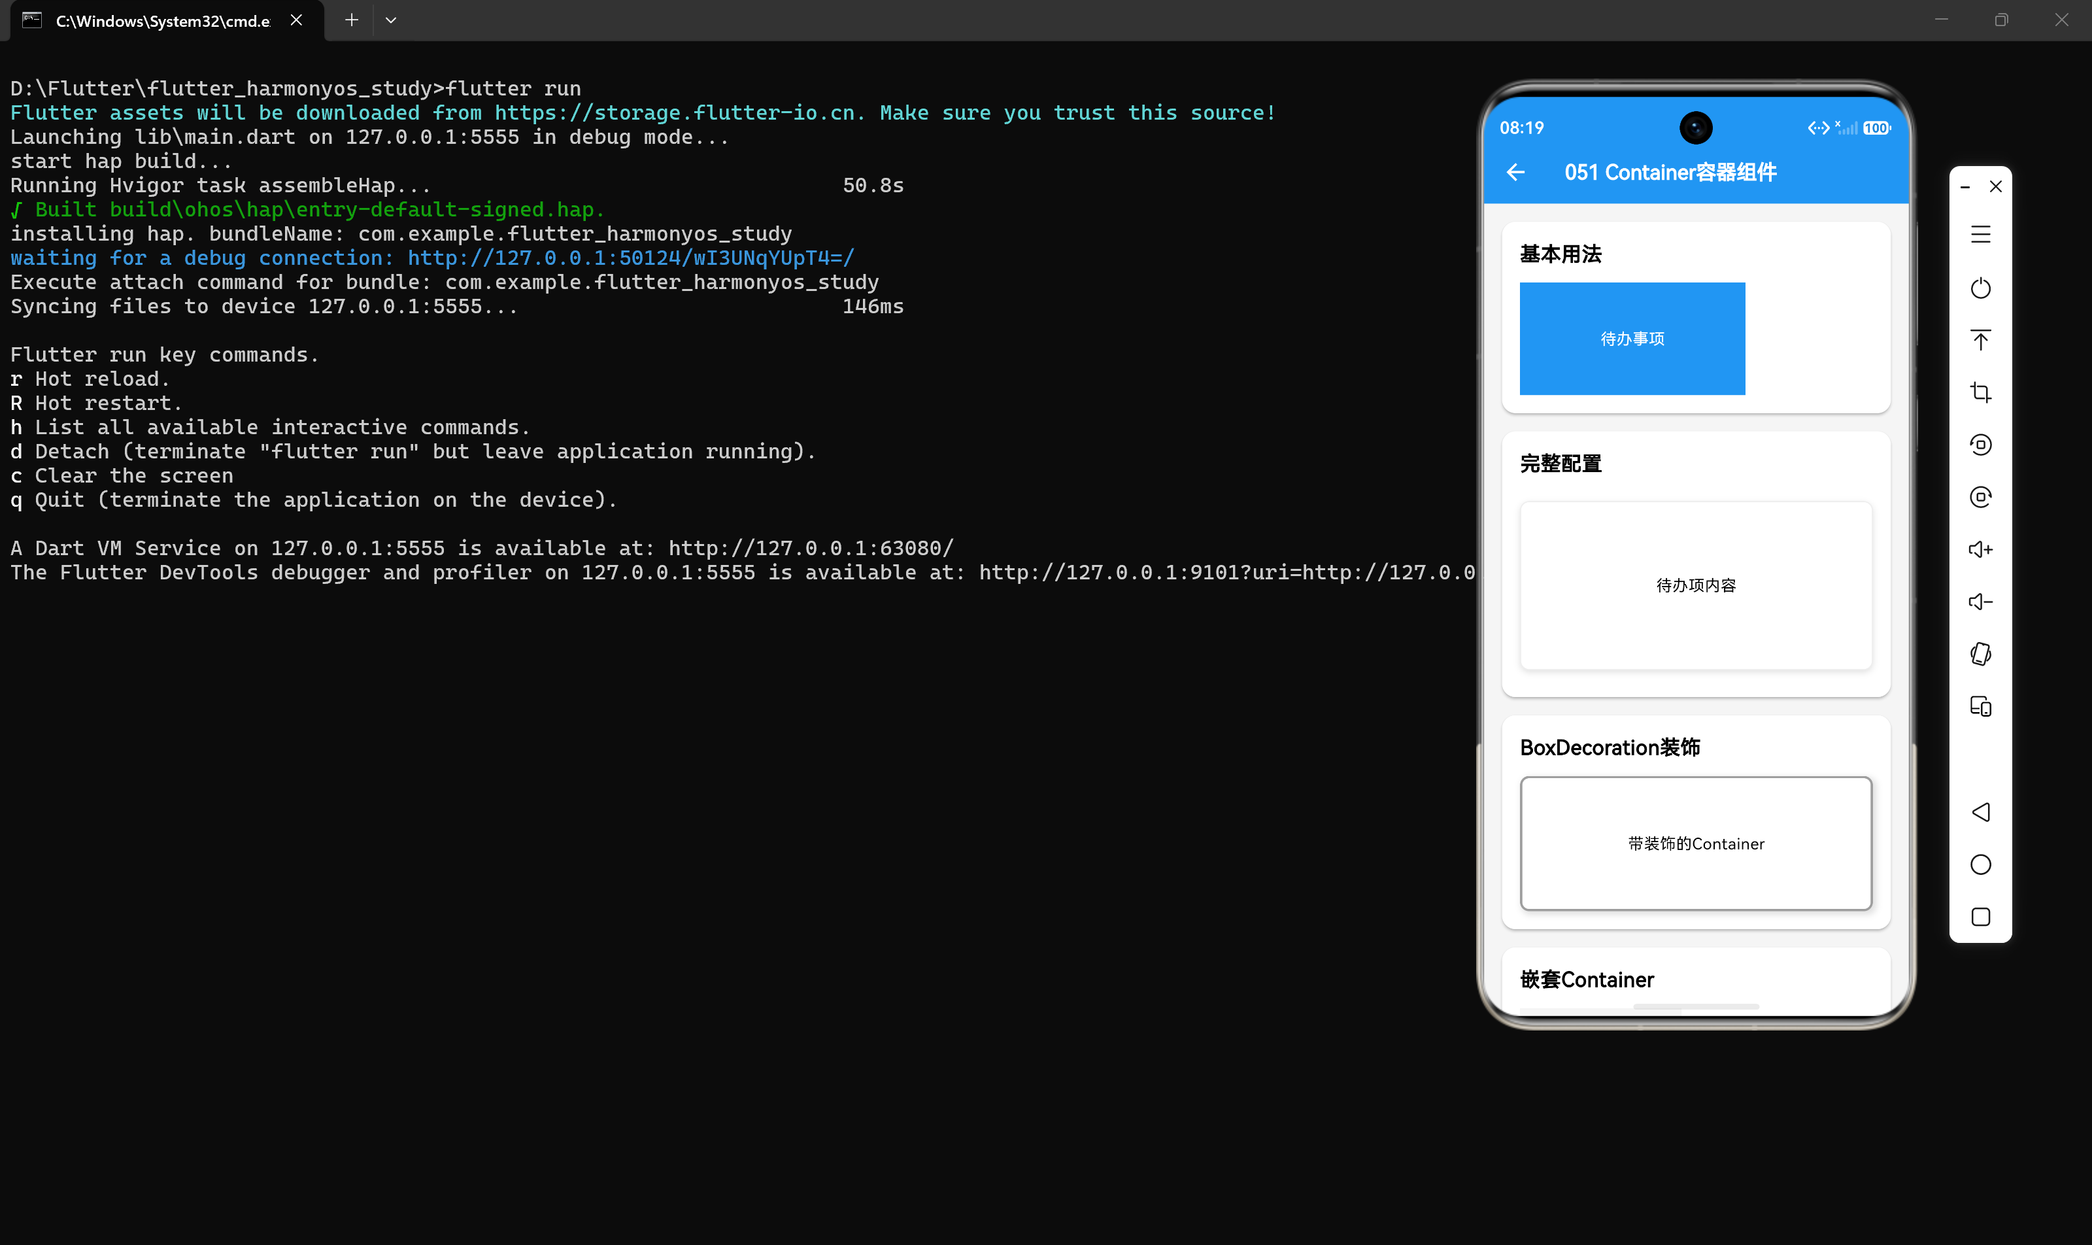Click the 基本用法 section heading
Image resolution: width=2092 pixels, height=1245 pixels.
pos(1561,254)
